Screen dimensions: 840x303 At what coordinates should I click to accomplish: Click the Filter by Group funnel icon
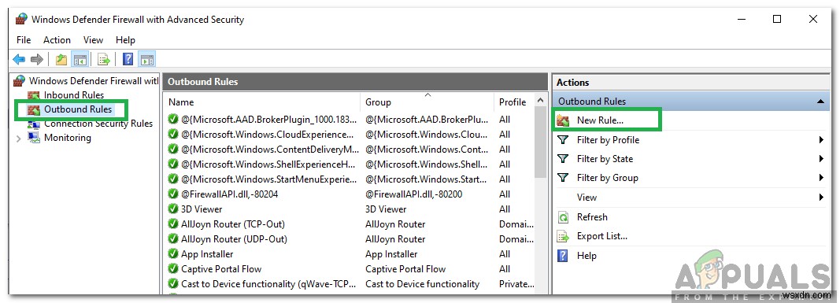[x=563, y=177]
